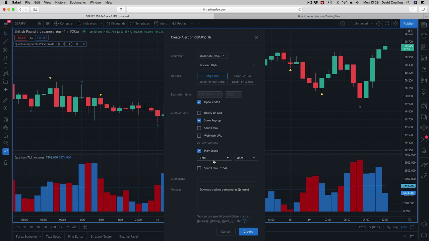Open the Alerts clock icon on right sidebar

pyautogui.click(x=424, y=35)
